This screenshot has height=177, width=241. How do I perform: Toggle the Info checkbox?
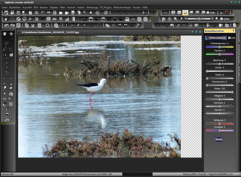point(229,38)
